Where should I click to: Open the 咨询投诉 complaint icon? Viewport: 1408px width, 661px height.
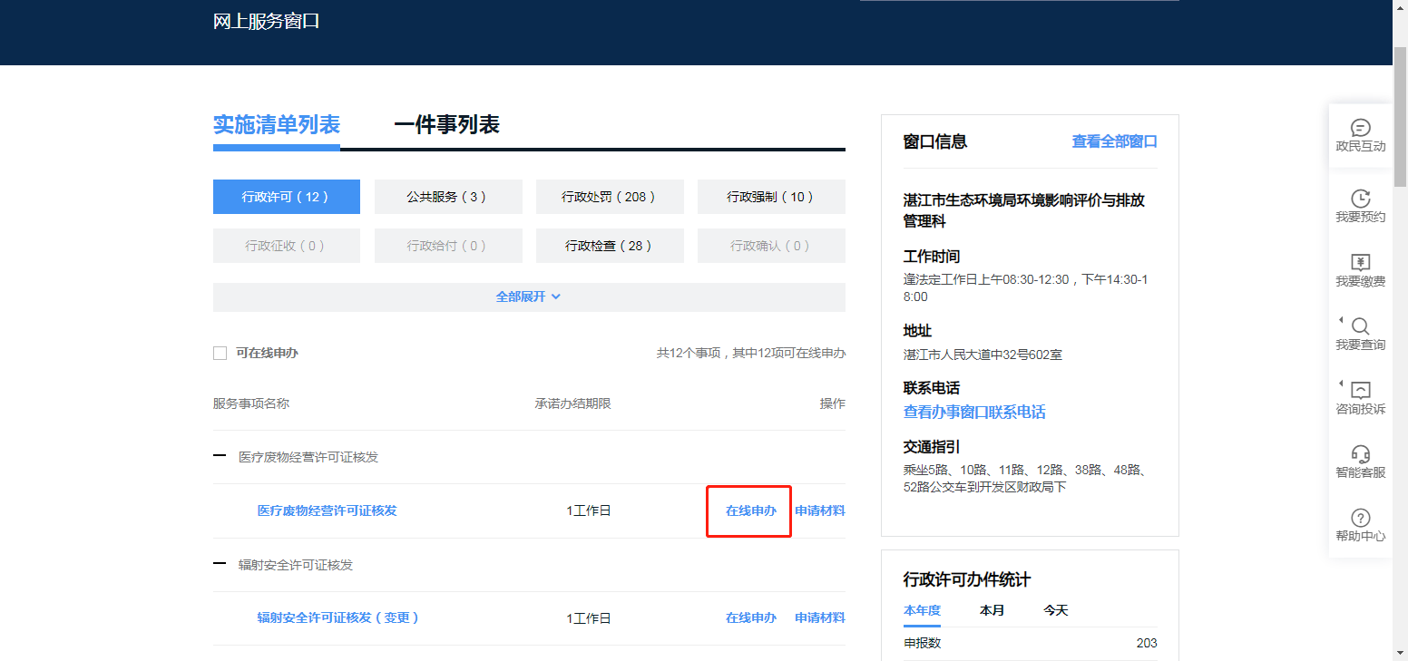(x=1360, y=391)
